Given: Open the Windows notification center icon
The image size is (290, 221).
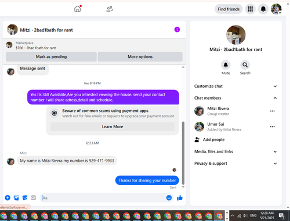Looking at the screenshot, I should pyautogui.click(x=281, y=215).
